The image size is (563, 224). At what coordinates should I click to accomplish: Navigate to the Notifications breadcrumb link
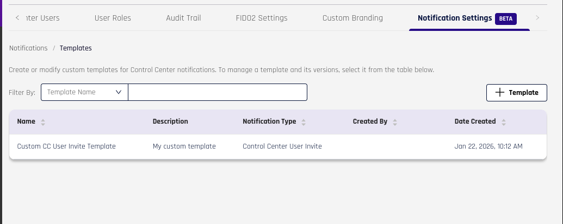[28, 48]
